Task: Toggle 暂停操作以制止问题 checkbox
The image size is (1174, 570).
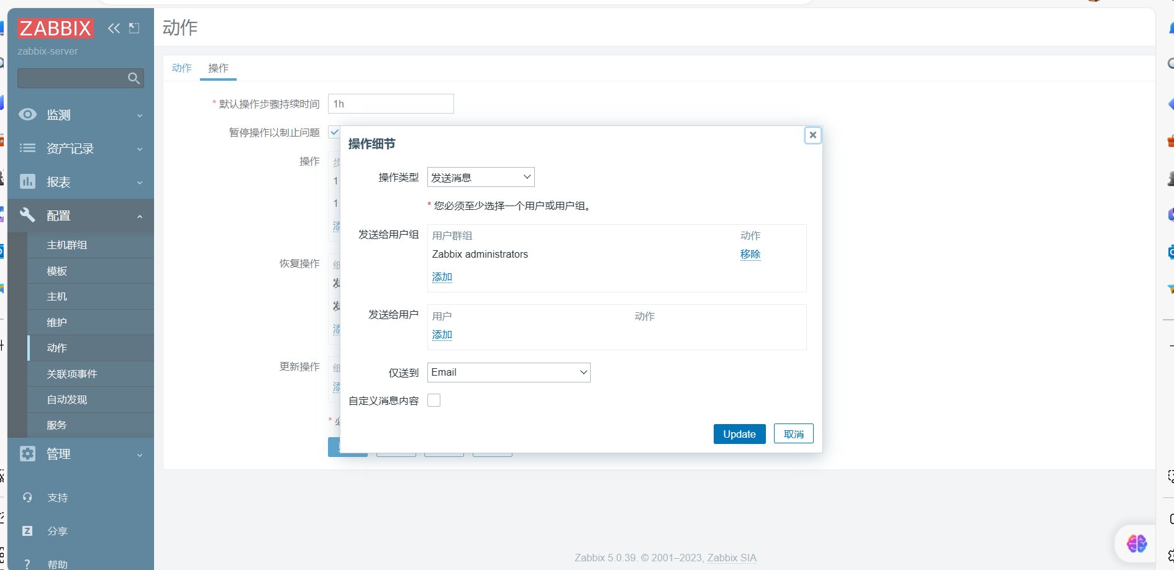Action: [x=334, y=132]
